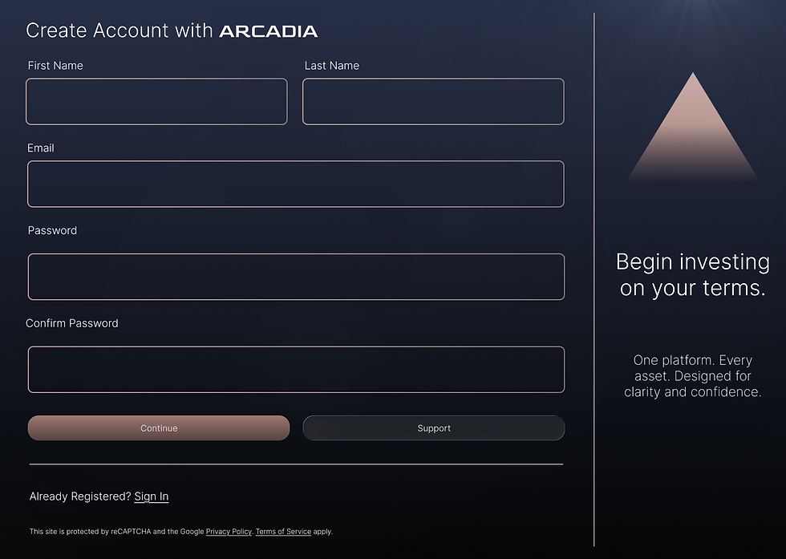Select the pyramid logo graphic
Image resolution: width=786 pixels, height=559 pixels.
692,128
